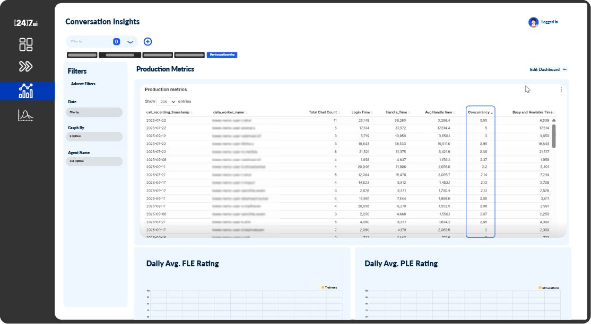Select the line-and-bar chart insights icon
Image resolution: width=591 pixels, height=324 pixels.
(x=26, y=91)
